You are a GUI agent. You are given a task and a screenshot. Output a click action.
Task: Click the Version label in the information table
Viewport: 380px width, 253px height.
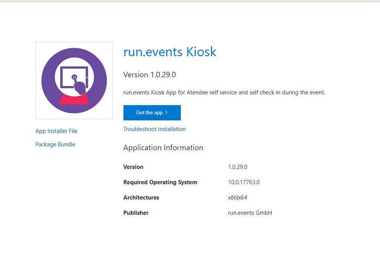tap(133, 167)
